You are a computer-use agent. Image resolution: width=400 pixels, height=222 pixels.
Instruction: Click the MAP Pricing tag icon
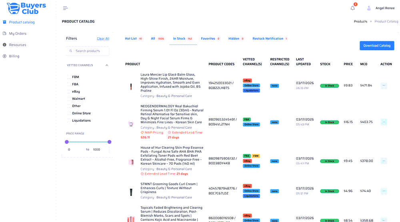[142, 133]
